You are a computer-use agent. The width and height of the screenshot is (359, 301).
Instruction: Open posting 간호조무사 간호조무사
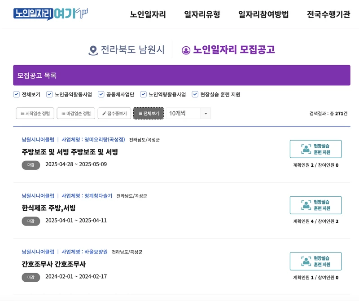coord(53,264)
